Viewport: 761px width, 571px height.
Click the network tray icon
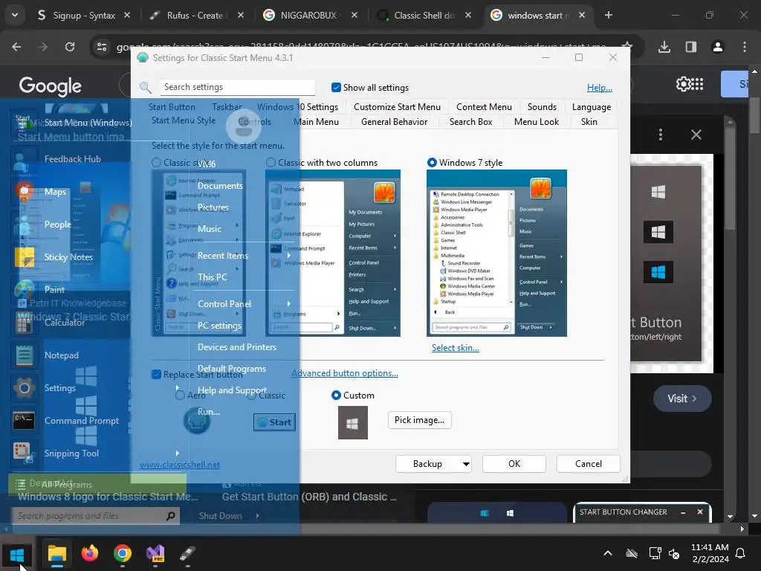655,553
